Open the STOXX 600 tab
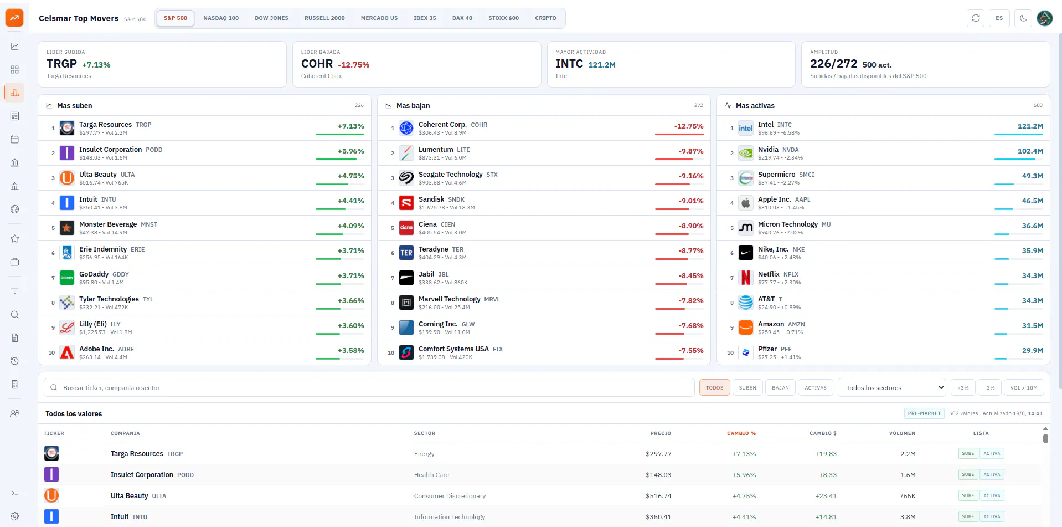 pos(504,18)
